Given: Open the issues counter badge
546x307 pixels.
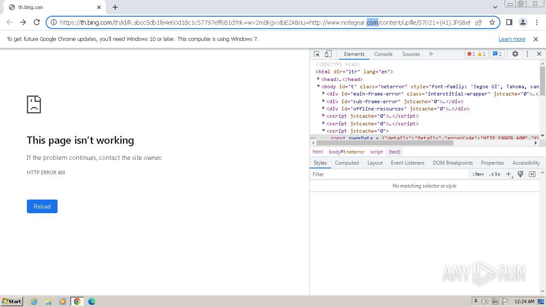Looking at the screenshot, I should (x=497, y=54).
